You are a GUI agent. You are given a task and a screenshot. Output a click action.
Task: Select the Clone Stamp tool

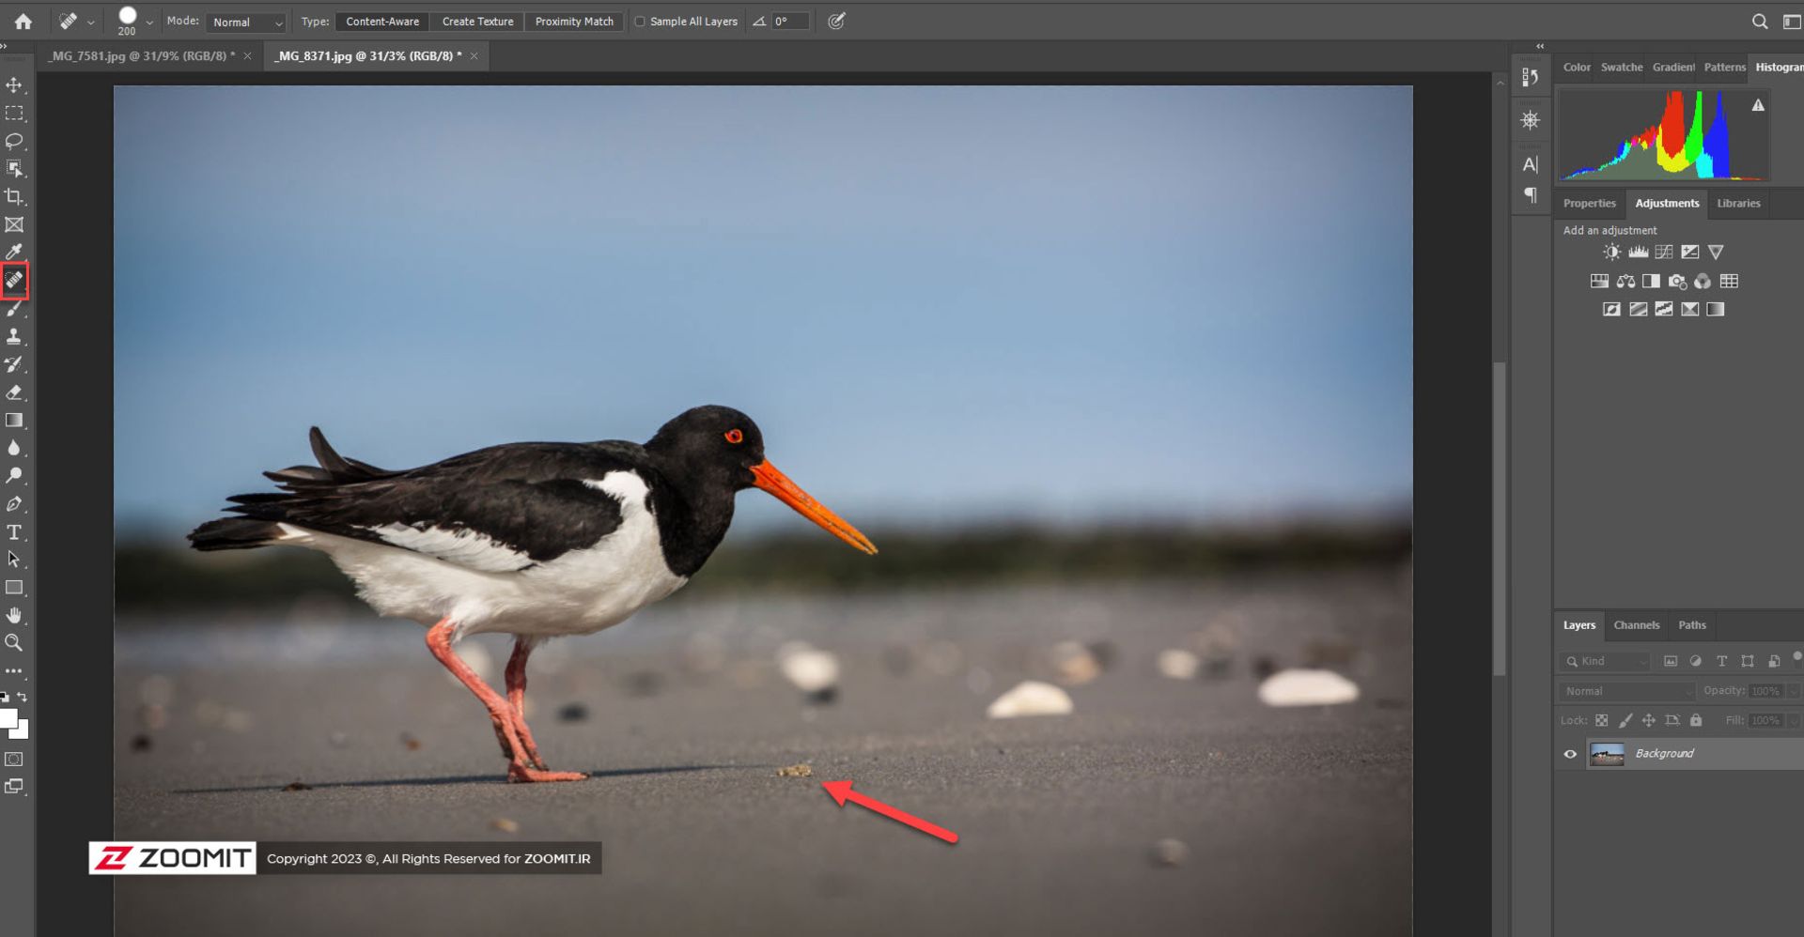(x=14, y=336)
